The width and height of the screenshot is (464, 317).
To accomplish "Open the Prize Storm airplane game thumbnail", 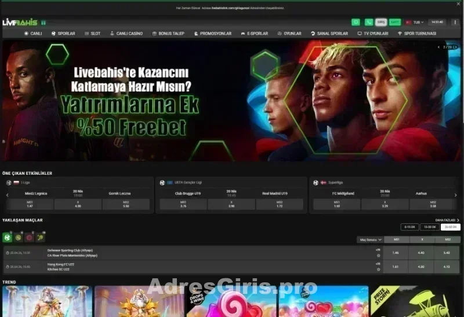I will (x=415, y=301).
